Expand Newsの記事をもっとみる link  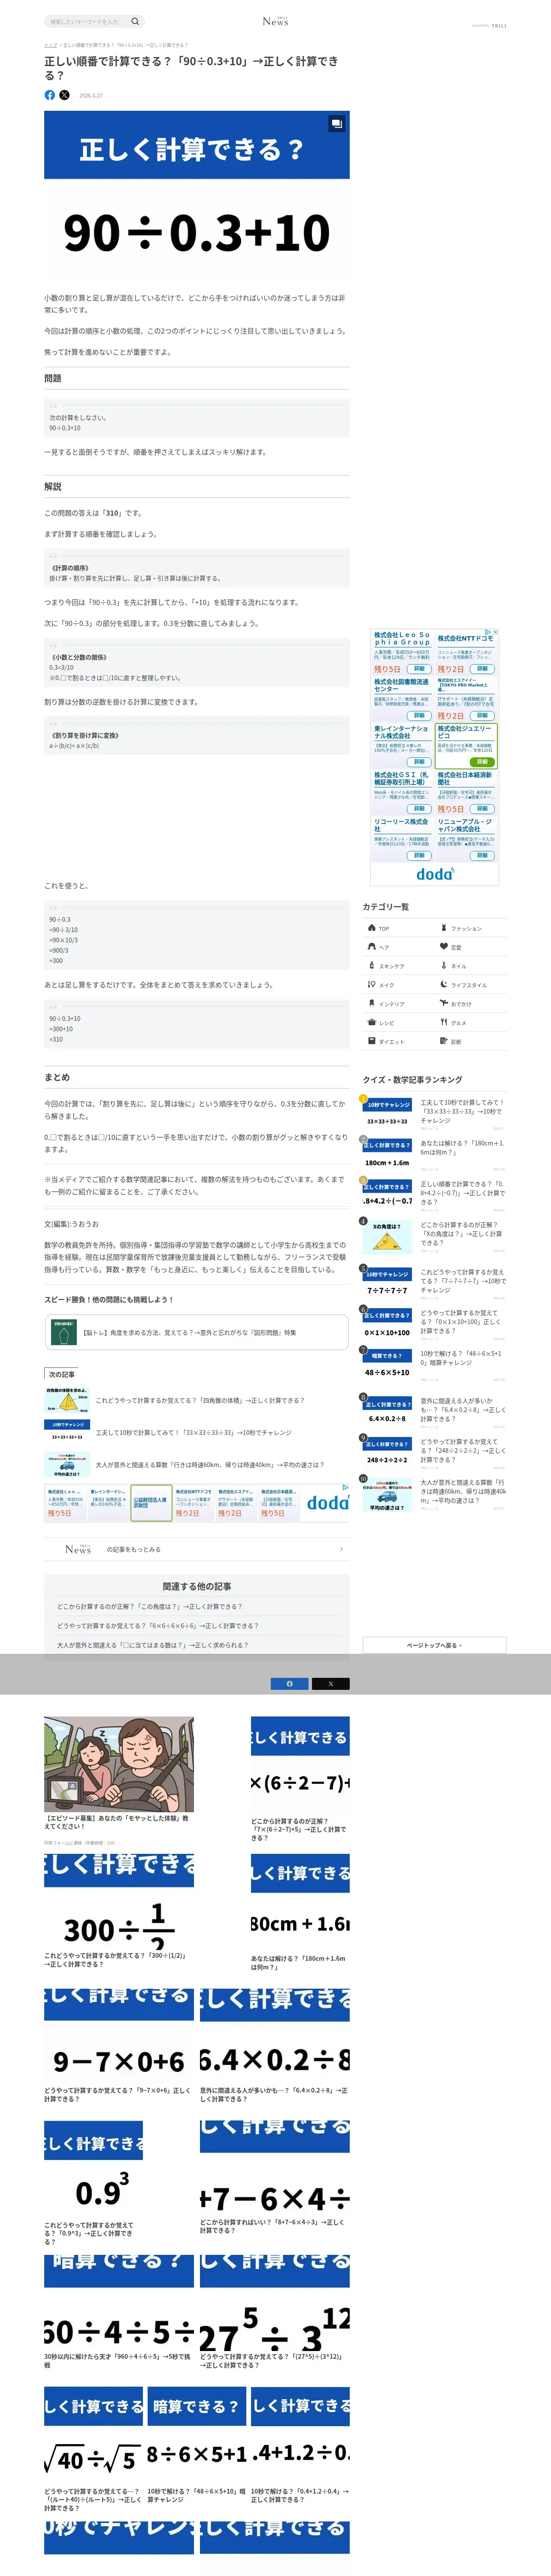pyautogui.click(x=196, y=1549)
